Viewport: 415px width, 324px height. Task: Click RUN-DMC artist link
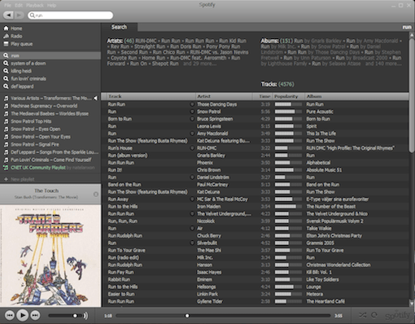tap(146, 41)
